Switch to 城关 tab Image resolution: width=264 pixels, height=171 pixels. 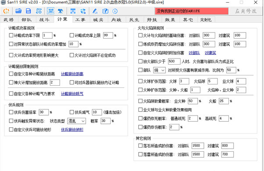pyautogui.click(x=98, y=20)
